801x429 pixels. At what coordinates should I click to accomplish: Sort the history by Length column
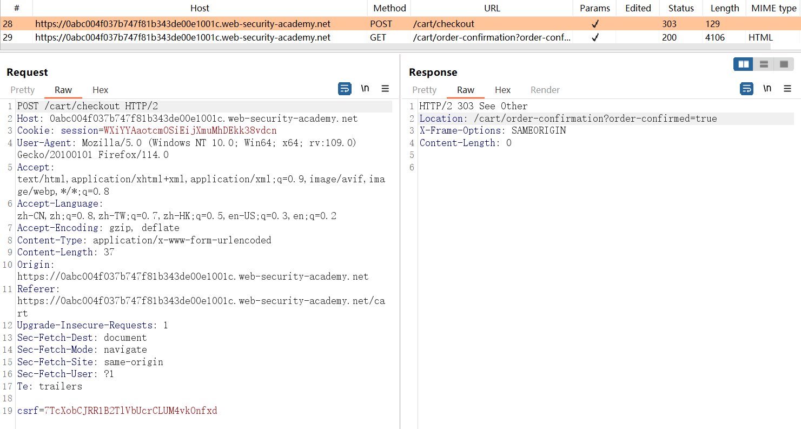(x=724, y=8)
